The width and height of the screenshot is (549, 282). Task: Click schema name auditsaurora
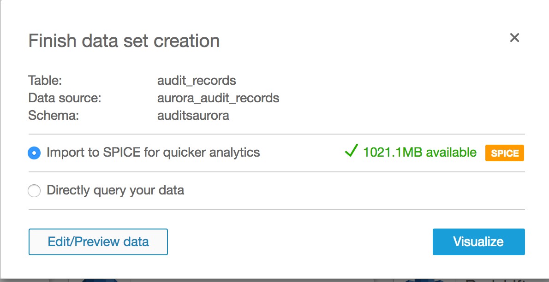click(x=193, y=116)
